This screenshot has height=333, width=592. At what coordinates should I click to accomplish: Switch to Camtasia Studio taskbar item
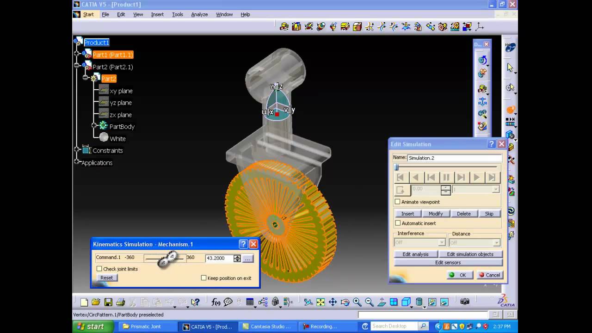(267, 327)
